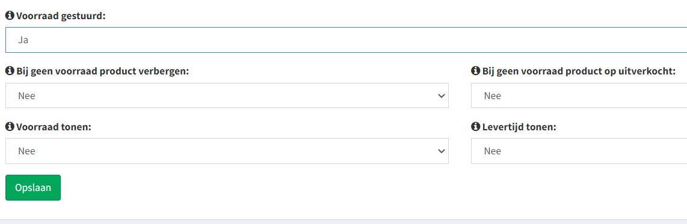
Task: Click info icon beside Levertijd tonen
Action: pyautogui.click(x=475, y=127)
